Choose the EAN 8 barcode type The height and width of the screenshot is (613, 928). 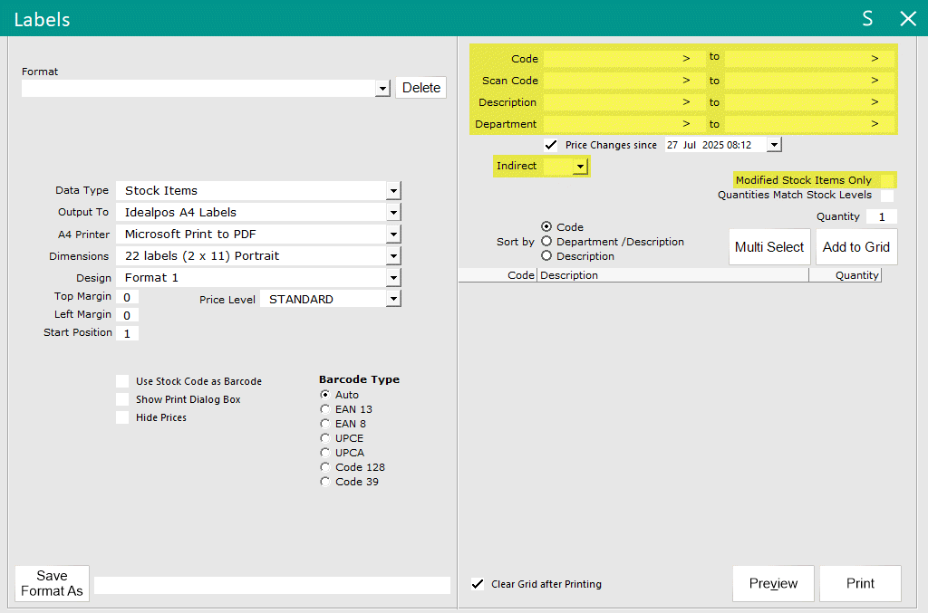(x=325, y=423)
